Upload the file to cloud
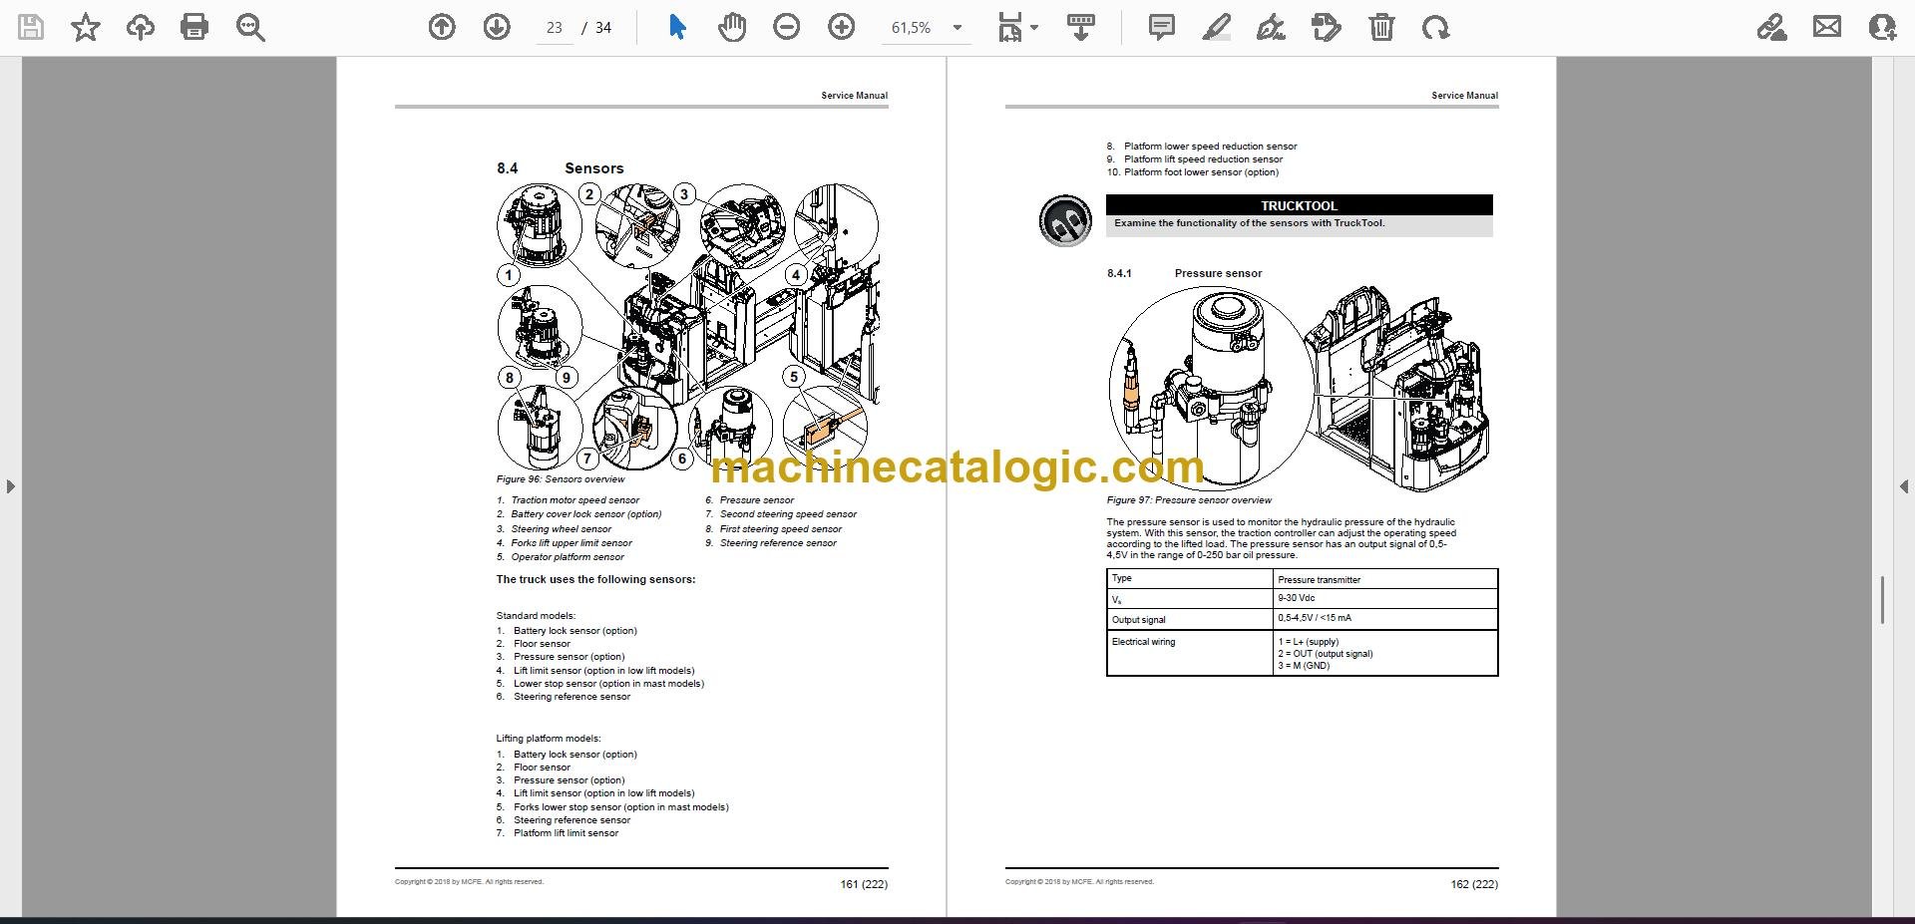This screenshot has height=924, width=1915. [x=140, y=27]
